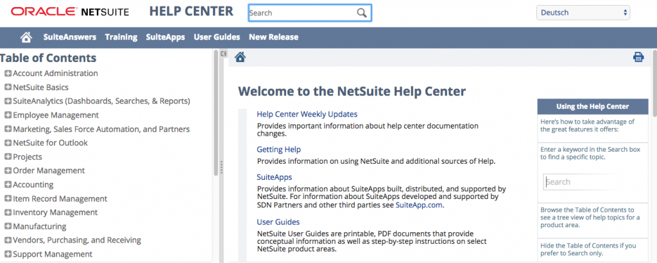
Task: Click the top Help Center search field
Action: [x=300, y=13]
